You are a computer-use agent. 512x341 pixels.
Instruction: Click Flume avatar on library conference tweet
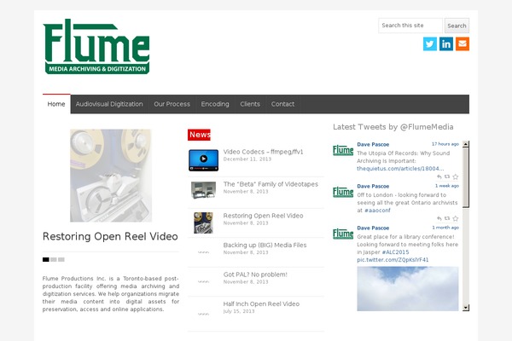[x=343, y=234]
